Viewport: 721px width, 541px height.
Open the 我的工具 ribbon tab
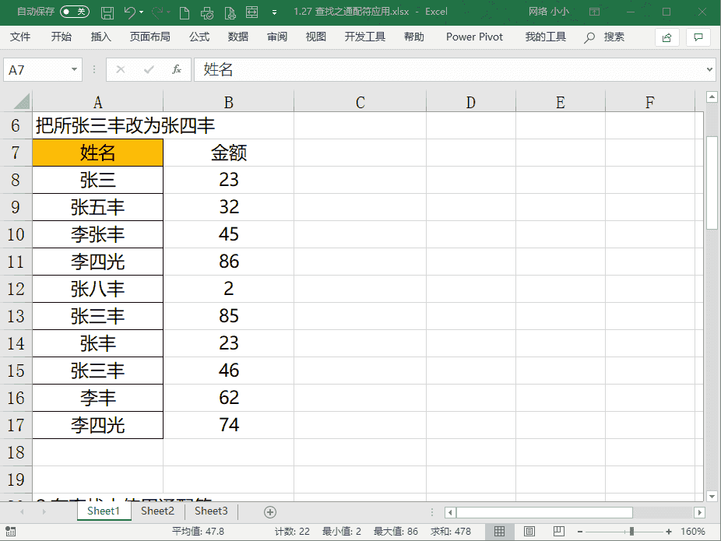coord(545,37)
